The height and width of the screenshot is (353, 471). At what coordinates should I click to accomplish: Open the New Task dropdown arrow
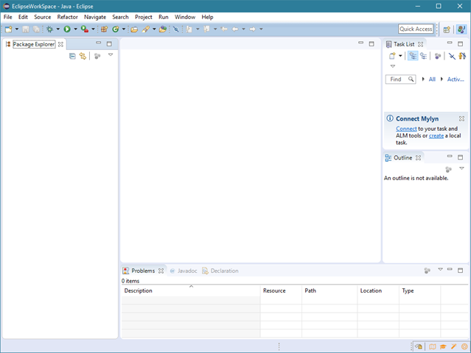click(x=400, y=56)
